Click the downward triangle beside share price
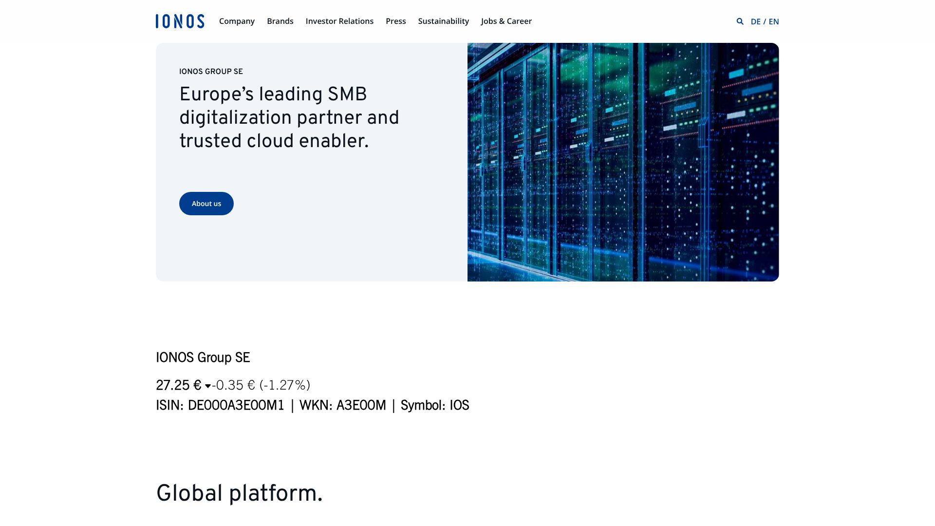Viewport: 935px width, 526px height. [x=208, y=386]
